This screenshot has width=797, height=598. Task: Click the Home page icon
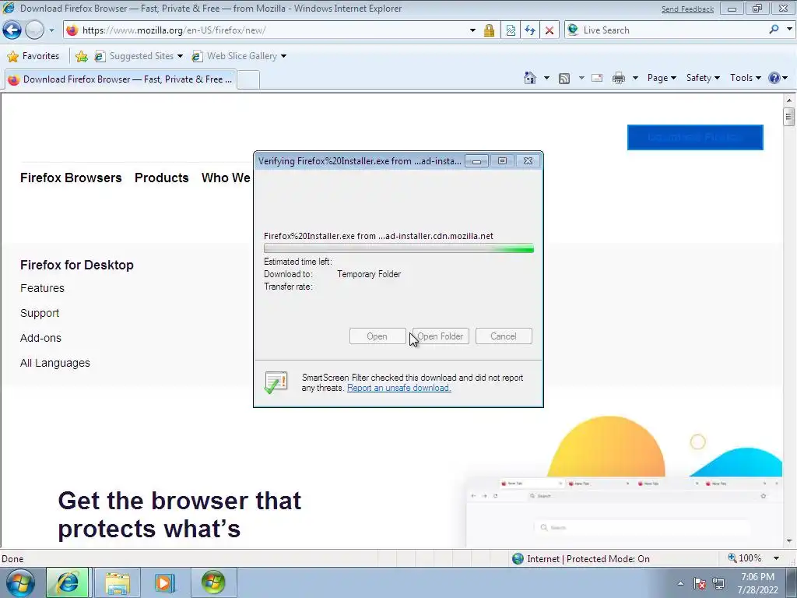click(529, 78)
